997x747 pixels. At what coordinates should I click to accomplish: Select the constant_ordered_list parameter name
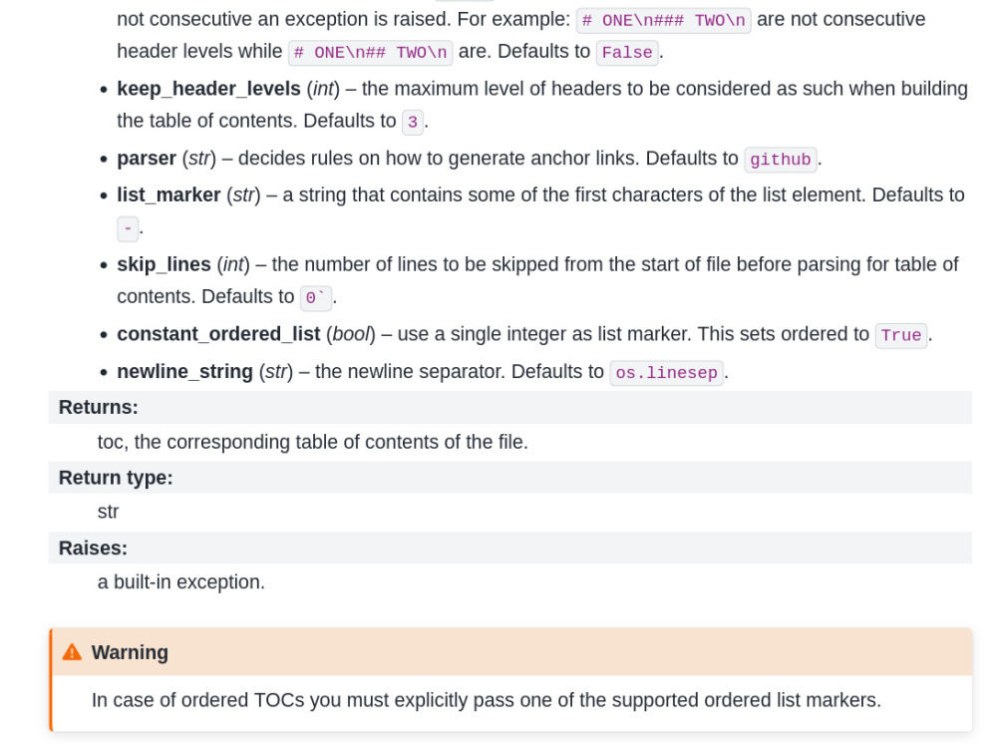click(x=218, y=333)
